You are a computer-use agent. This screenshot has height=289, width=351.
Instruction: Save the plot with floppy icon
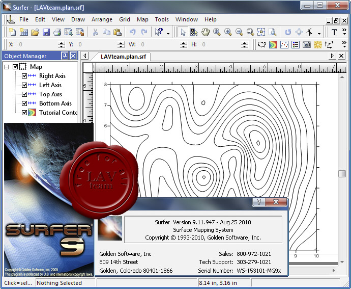(x=46, y=32)
